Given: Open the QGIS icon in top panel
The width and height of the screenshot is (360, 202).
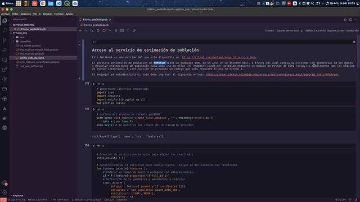Looking at the screenshot, I should tap(67, 3).
